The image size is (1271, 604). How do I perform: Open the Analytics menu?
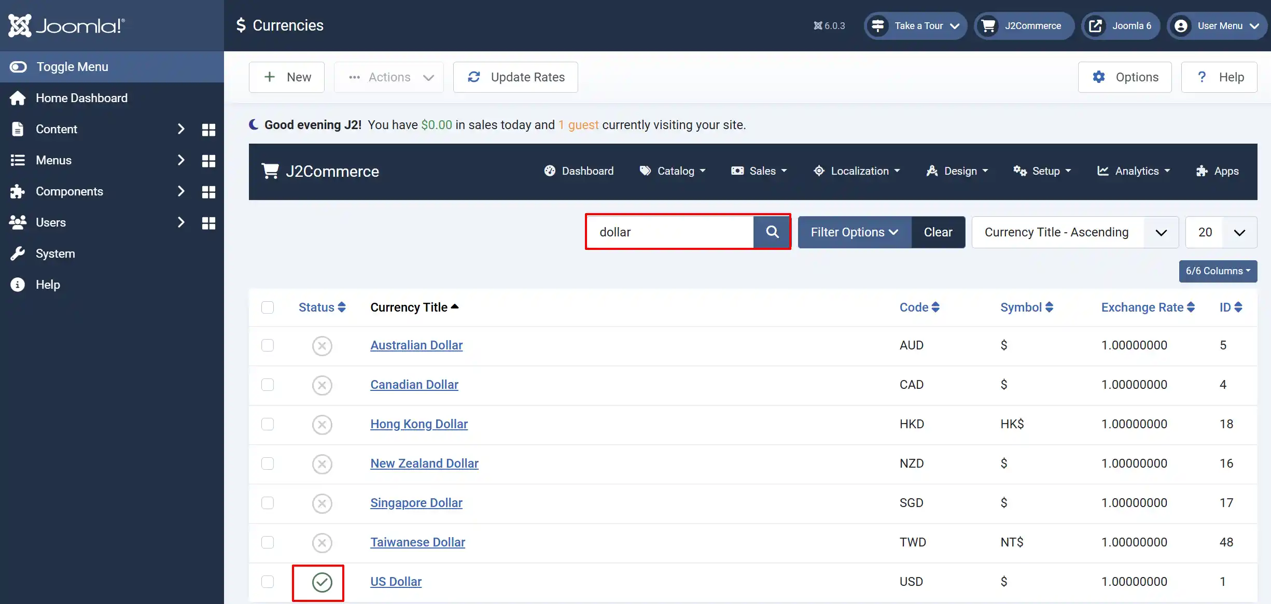(1134, 171)
